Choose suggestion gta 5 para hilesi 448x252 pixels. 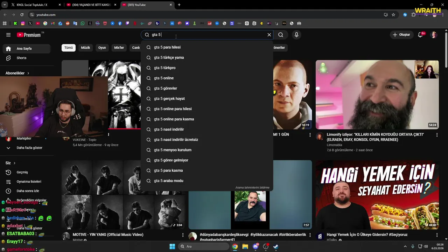207,47
